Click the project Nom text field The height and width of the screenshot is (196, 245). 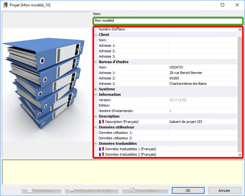coord(168,21)
